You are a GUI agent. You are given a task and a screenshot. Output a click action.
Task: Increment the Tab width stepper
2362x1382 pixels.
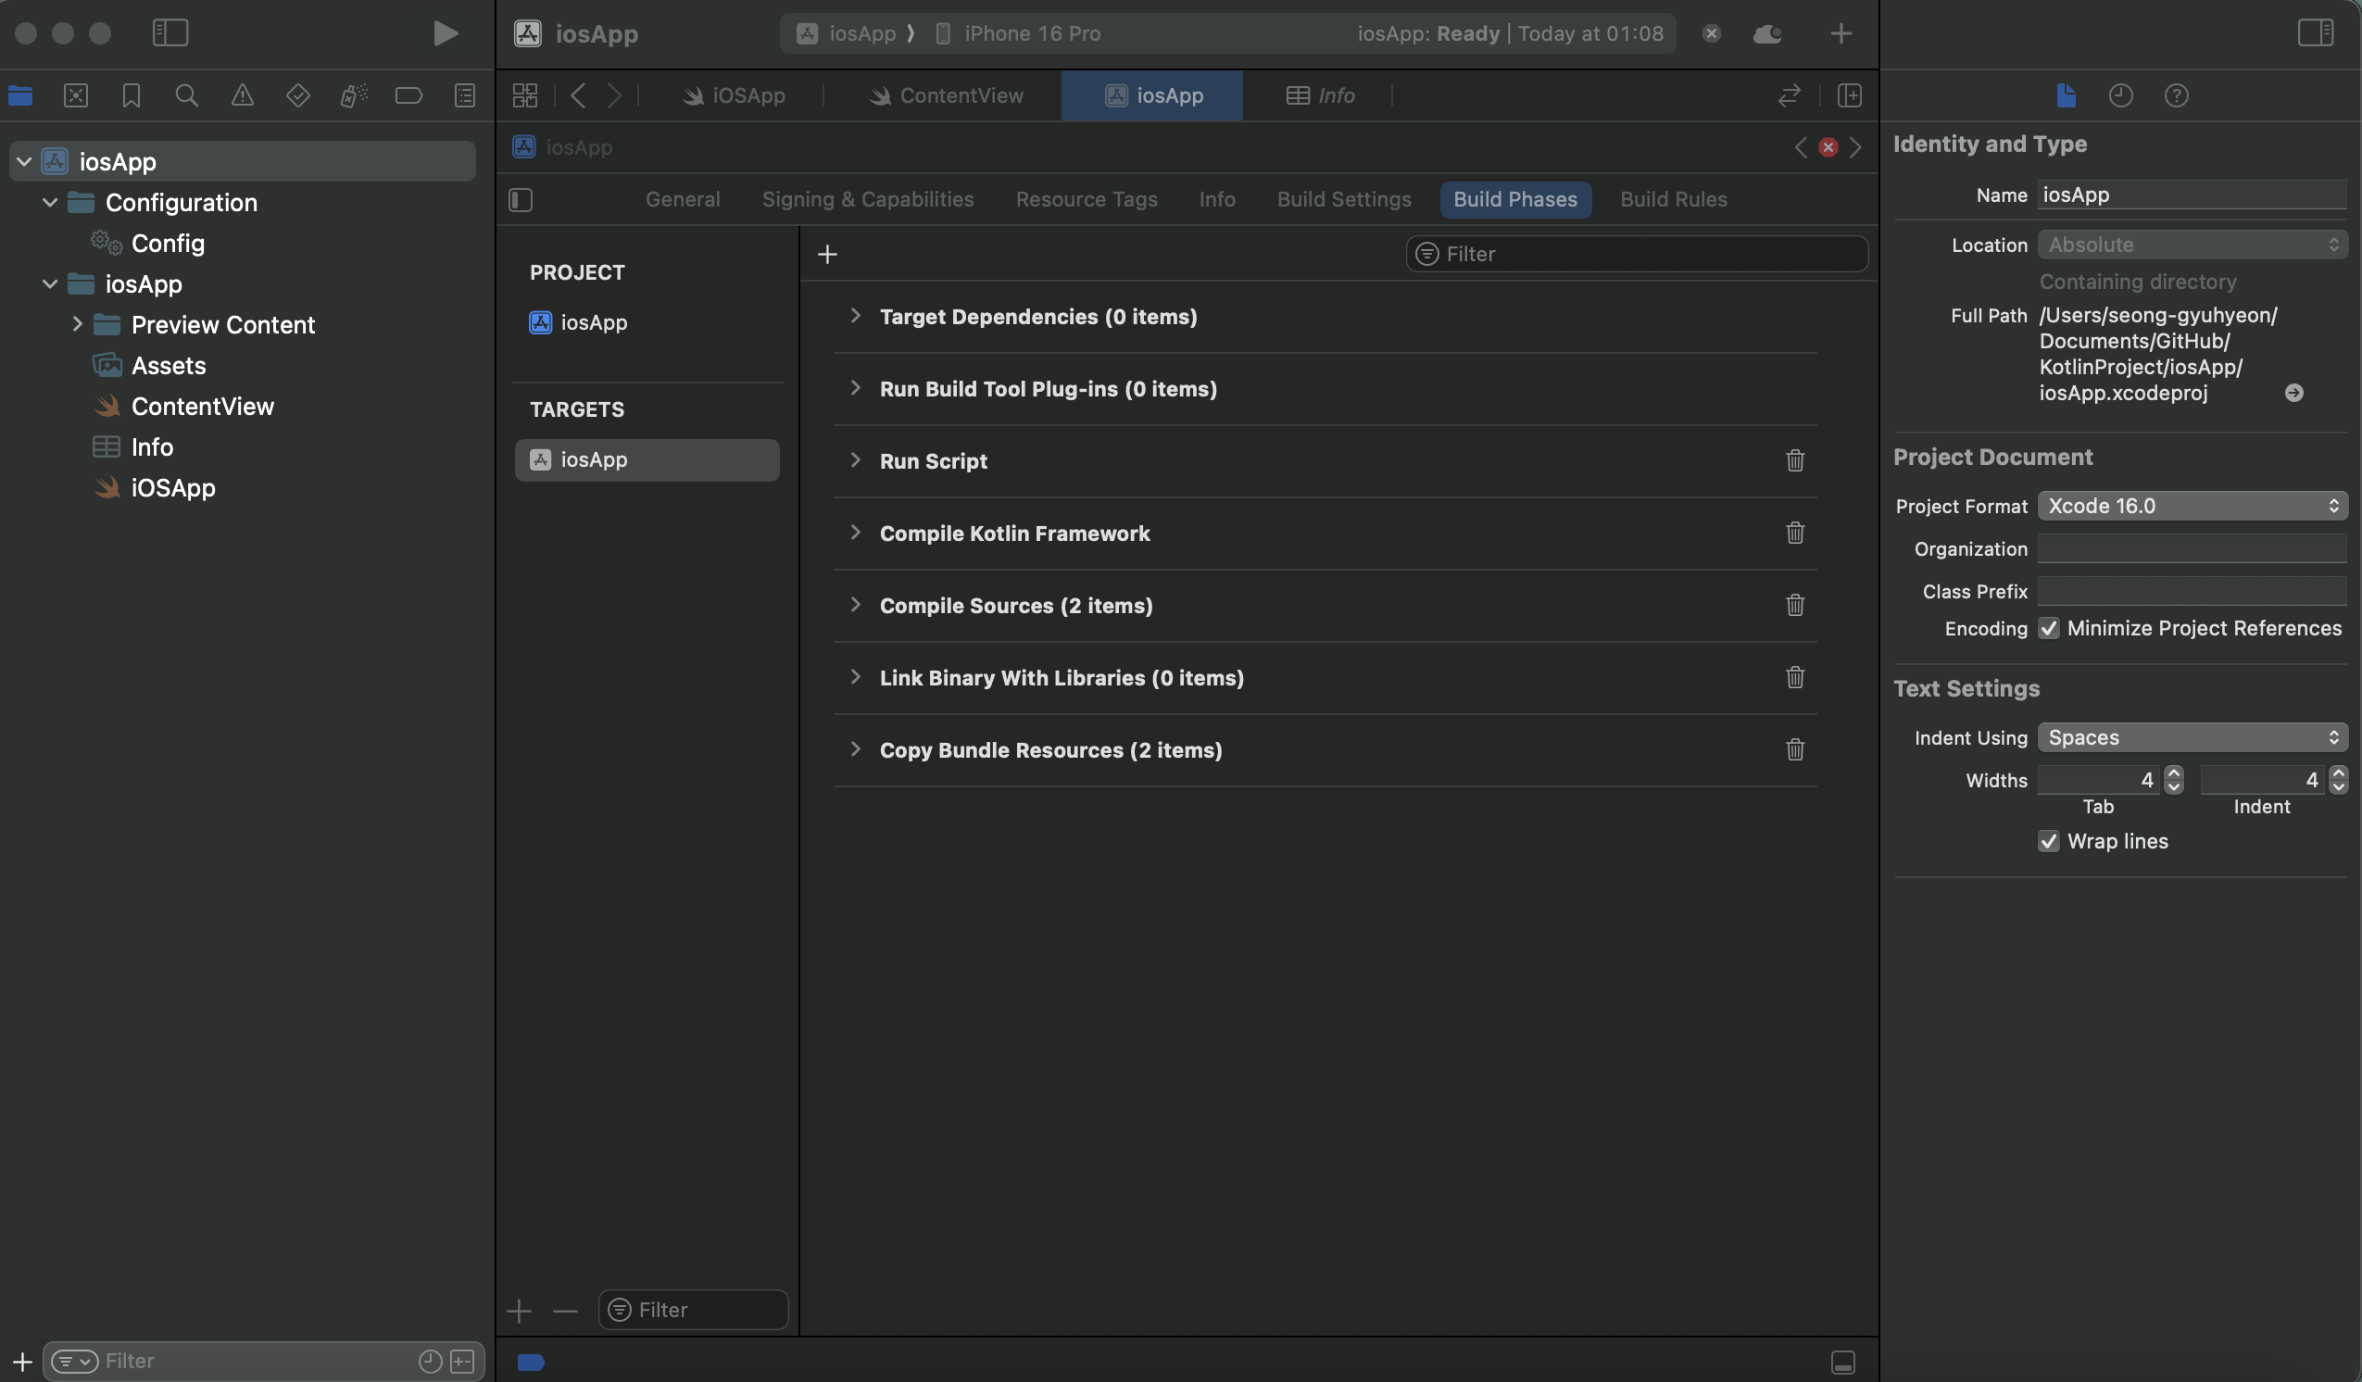pyautogui.click(x=2174, y=773)
